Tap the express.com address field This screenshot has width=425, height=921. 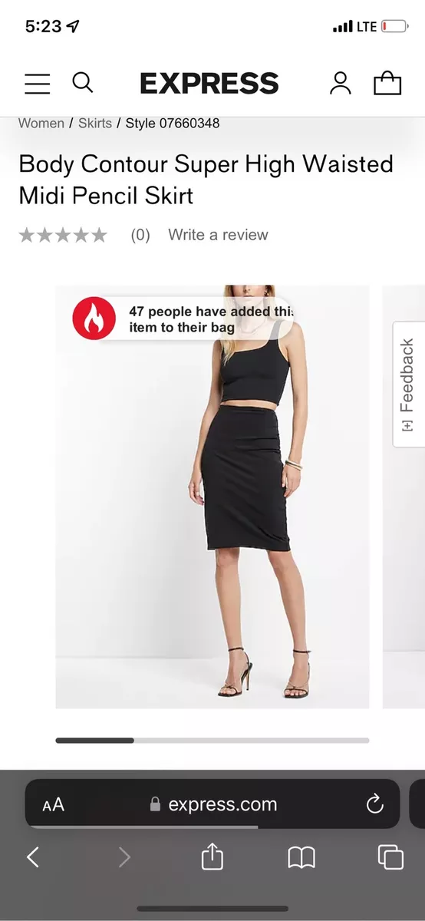[x=212, y=804]
